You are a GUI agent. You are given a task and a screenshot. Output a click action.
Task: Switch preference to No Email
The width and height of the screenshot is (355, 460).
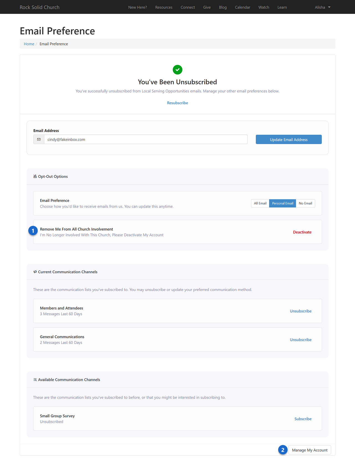click(x=305, y=203)
